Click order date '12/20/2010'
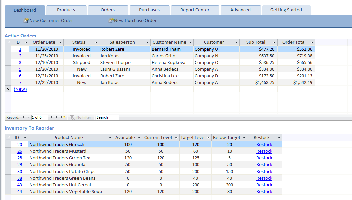The image size is (352, 200). (x=46, y=69)
